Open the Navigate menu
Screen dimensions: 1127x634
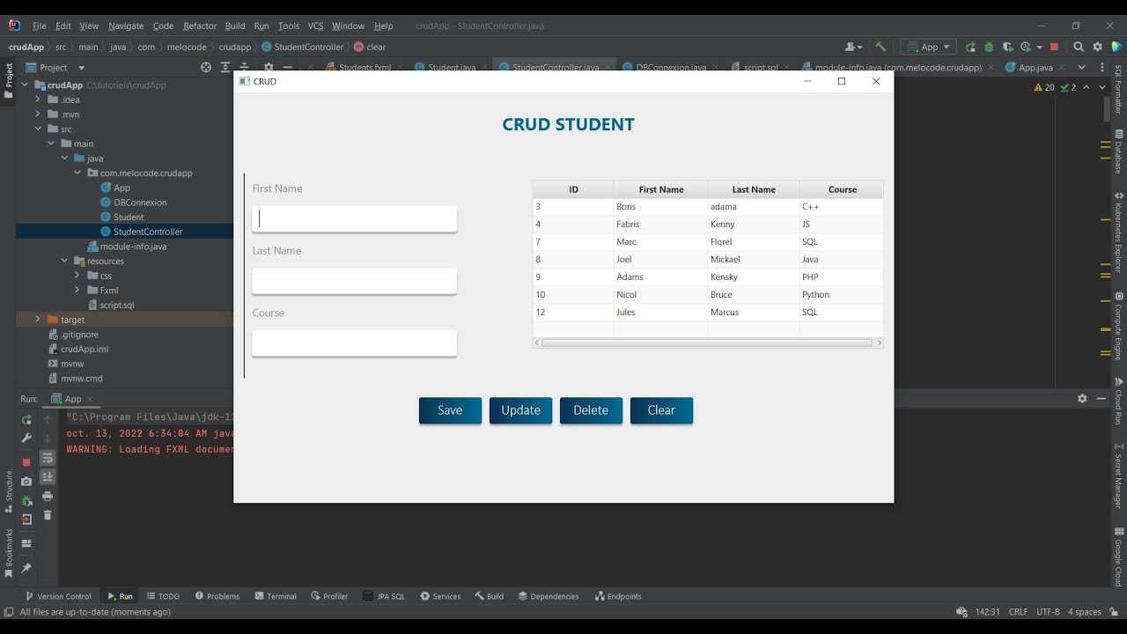pyautogui.click(x=127, y=26)
